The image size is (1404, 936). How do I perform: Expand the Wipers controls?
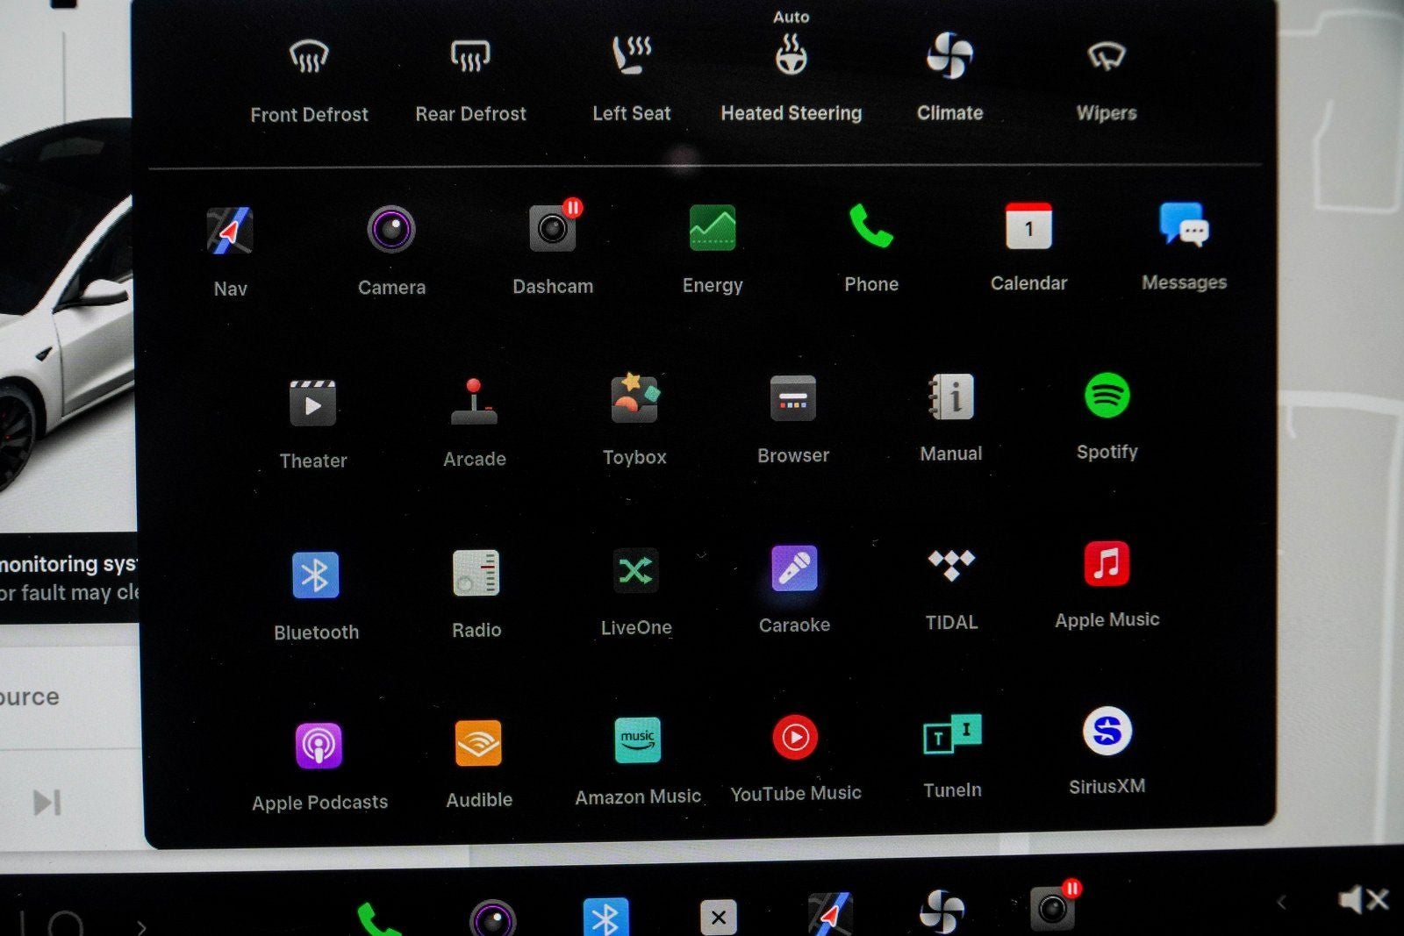coord(1107,57)
